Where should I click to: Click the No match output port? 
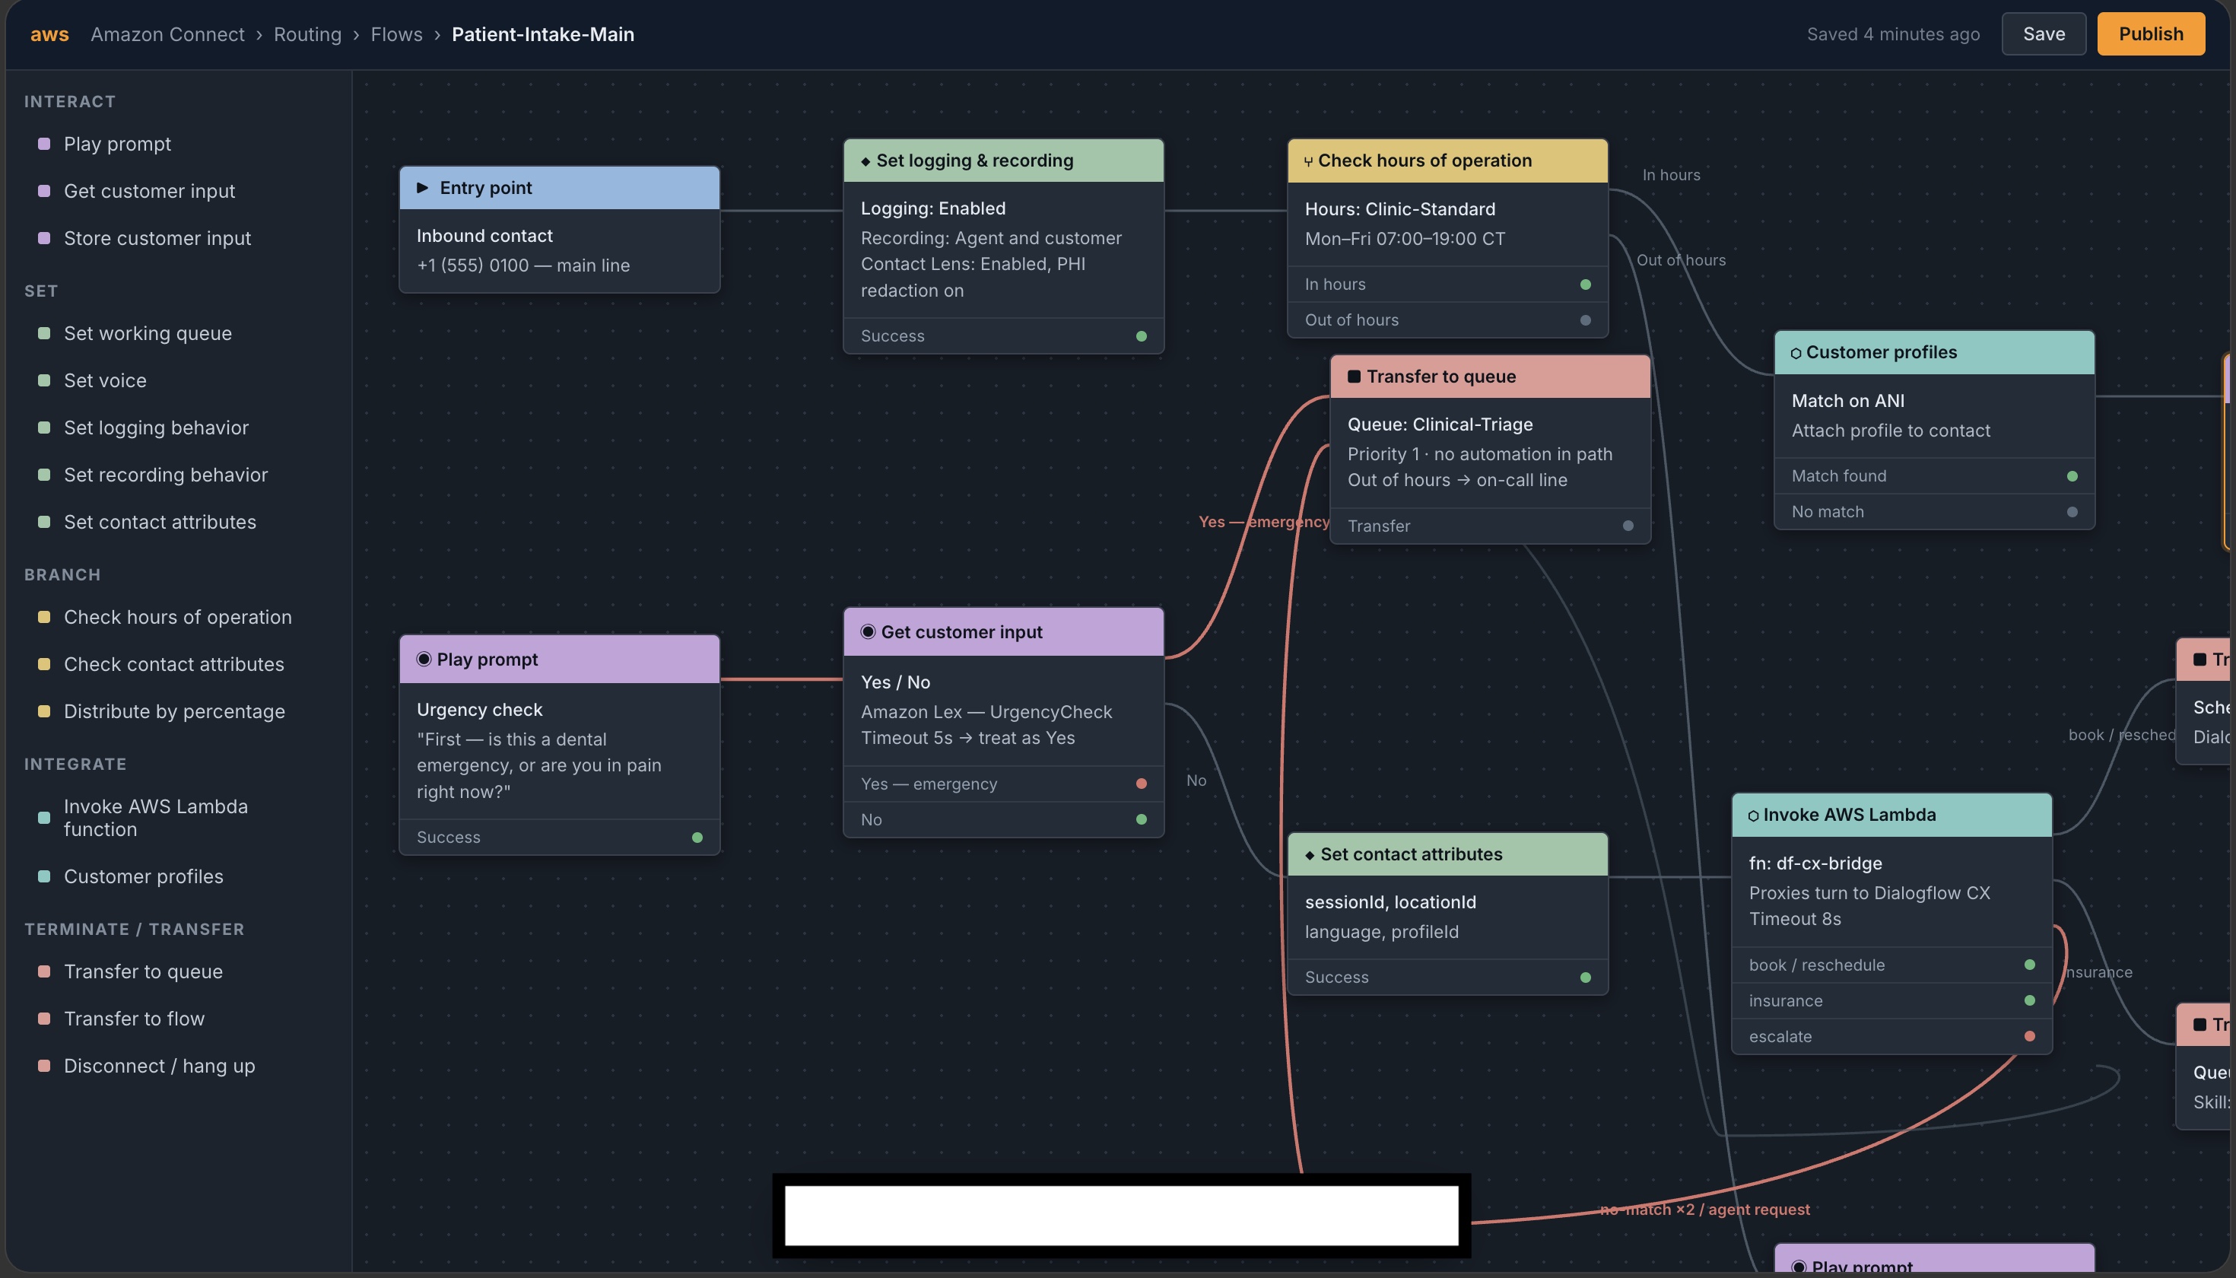click(x=2072, y=512)
